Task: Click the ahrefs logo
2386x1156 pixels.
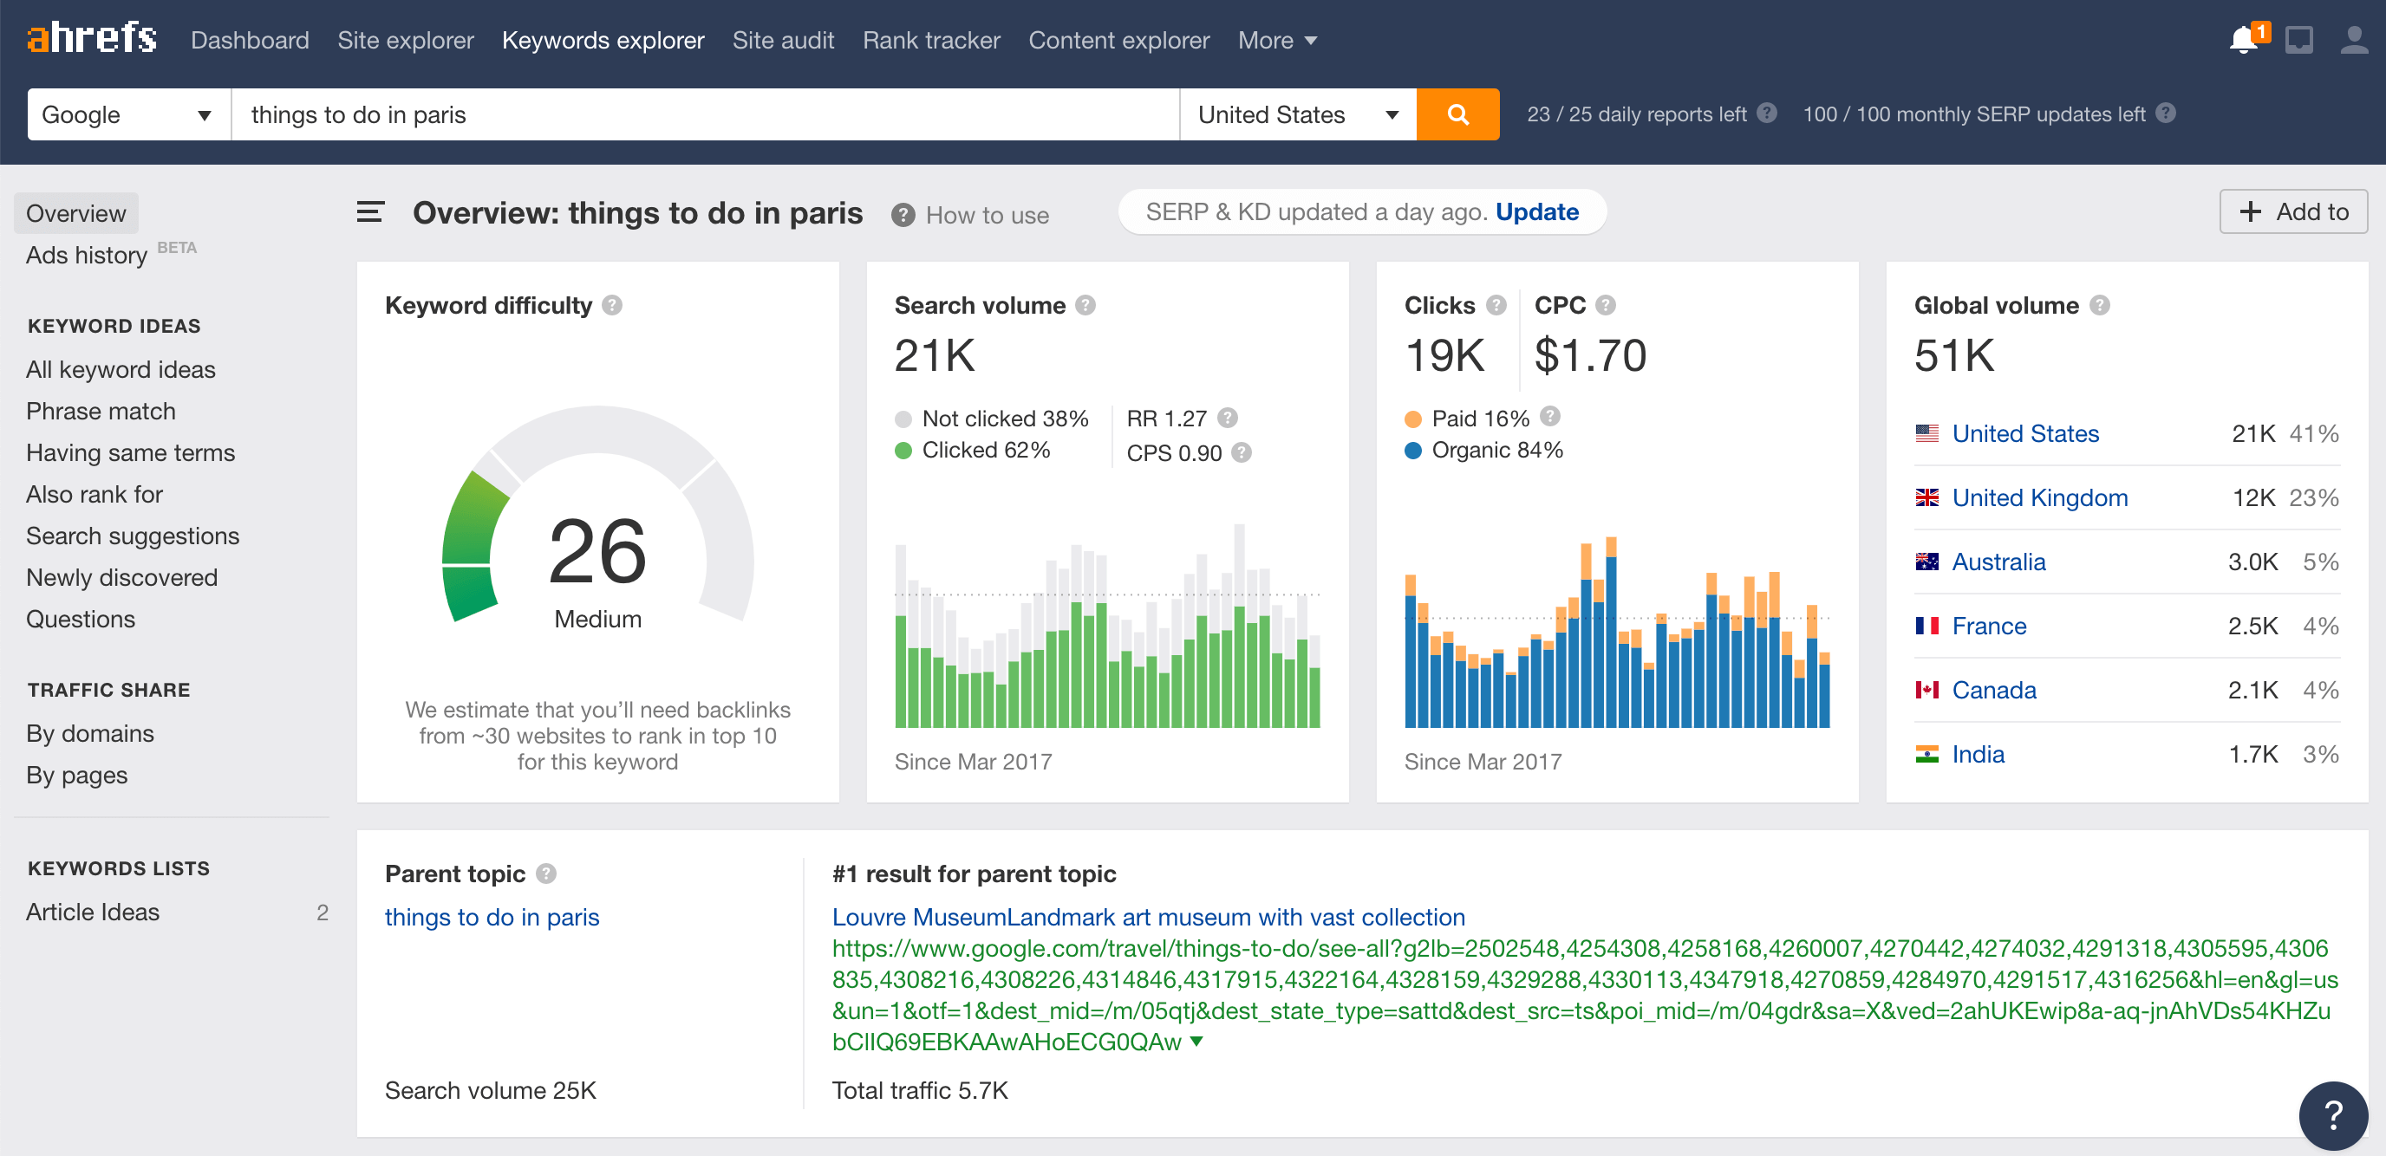Action: [90, 37]
